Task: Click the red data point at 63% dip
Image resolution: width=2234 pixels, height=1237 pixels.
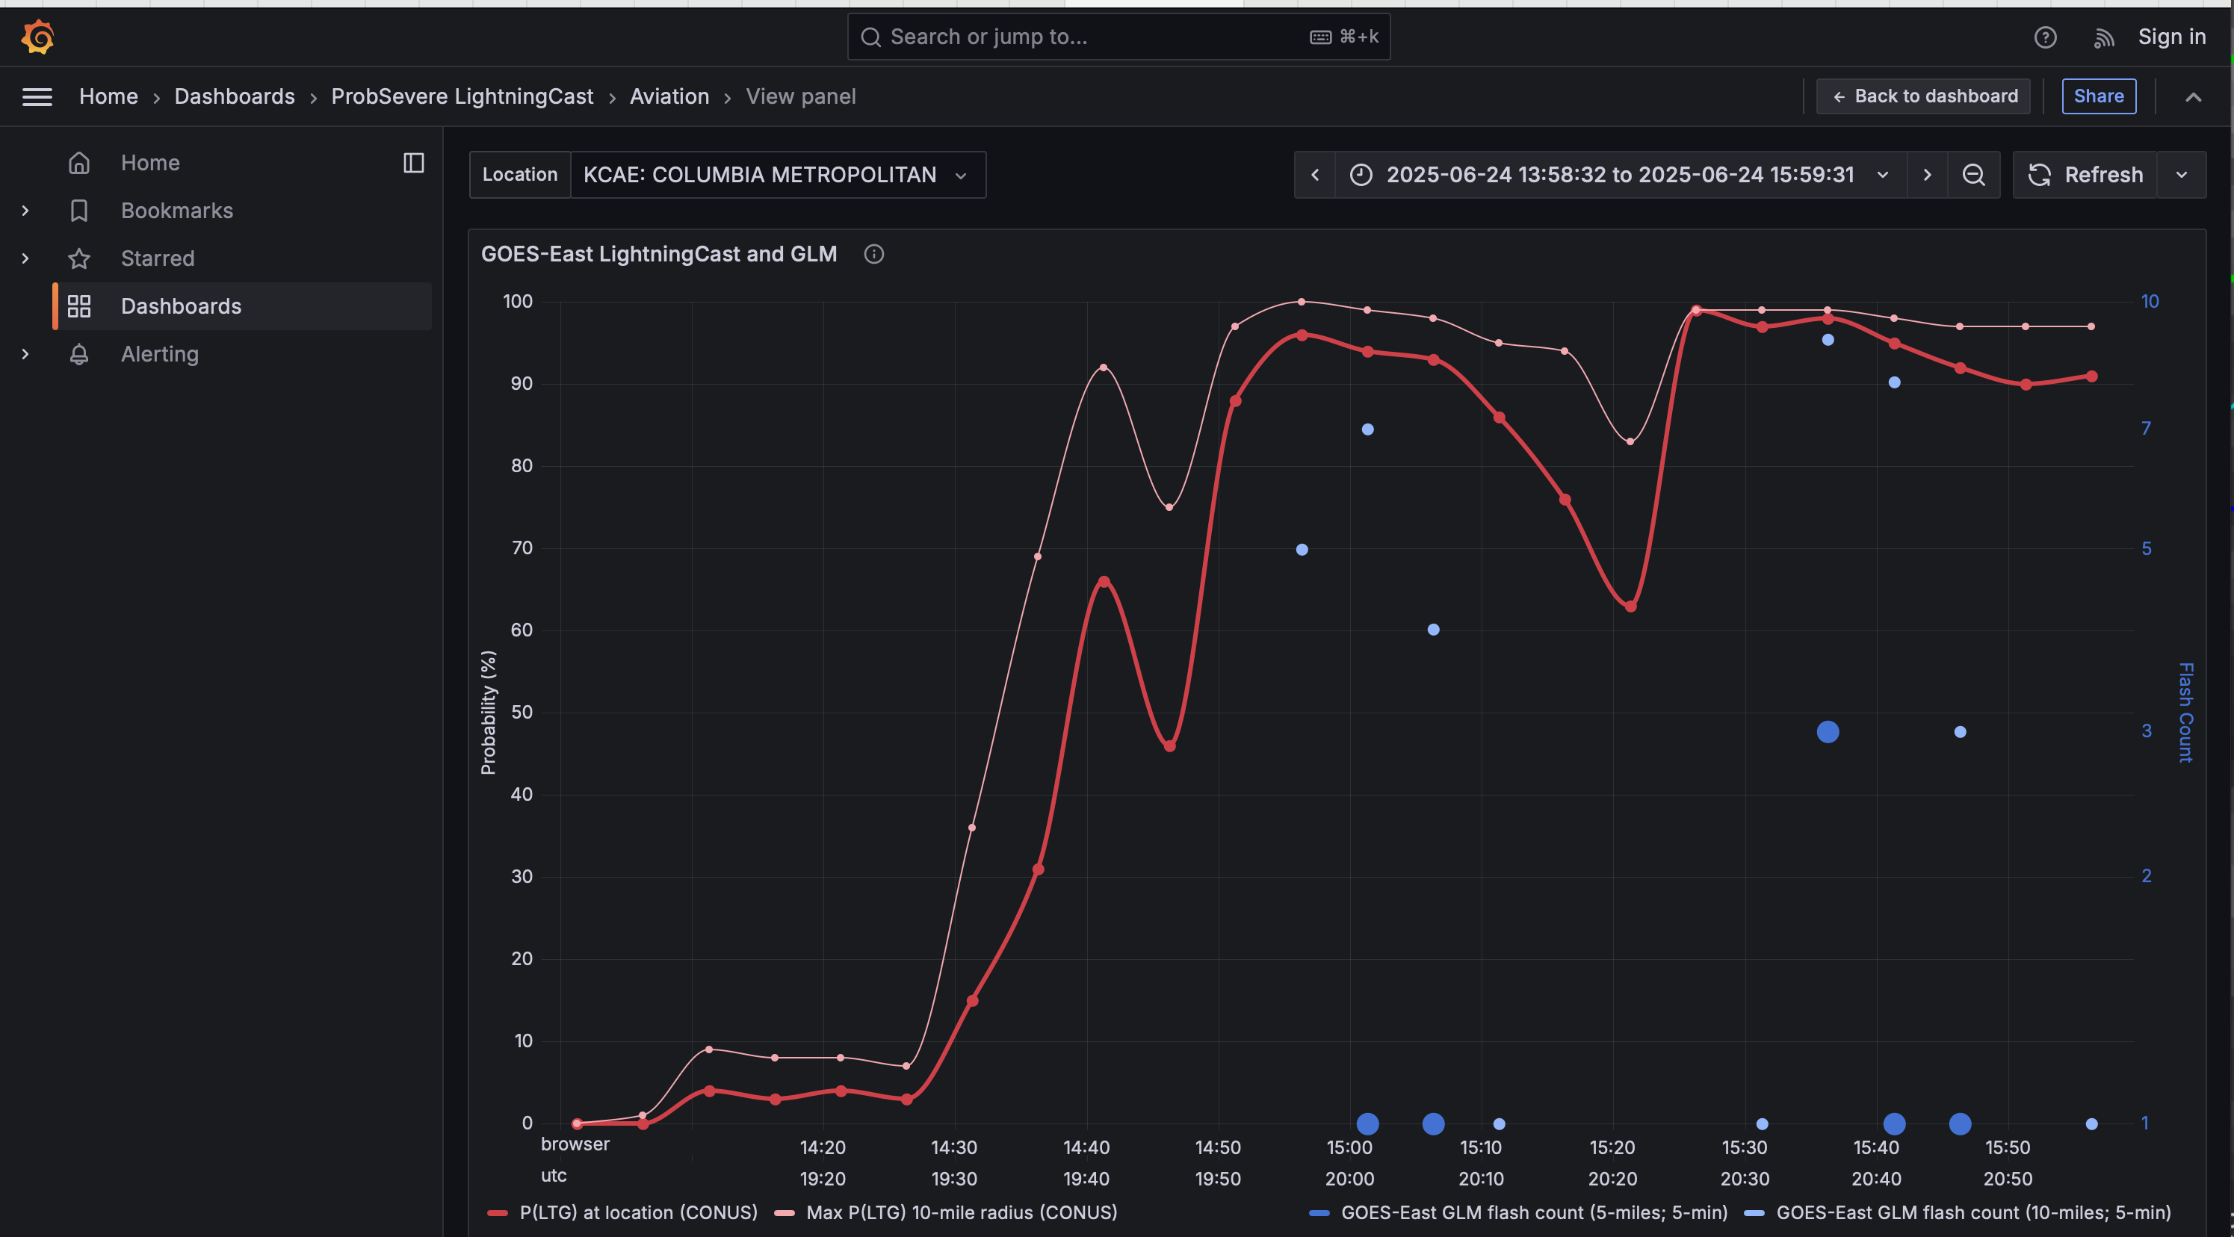Action: [x=1630, y=607]
